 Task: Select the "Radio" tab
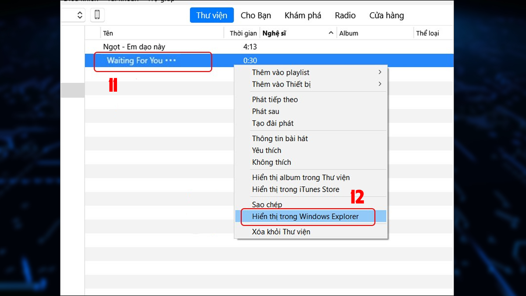click(x=345, y=15)
